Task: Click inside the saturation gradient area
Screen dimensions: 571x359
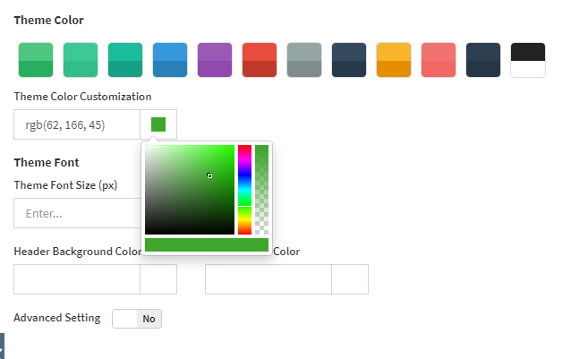Action: 189,189
